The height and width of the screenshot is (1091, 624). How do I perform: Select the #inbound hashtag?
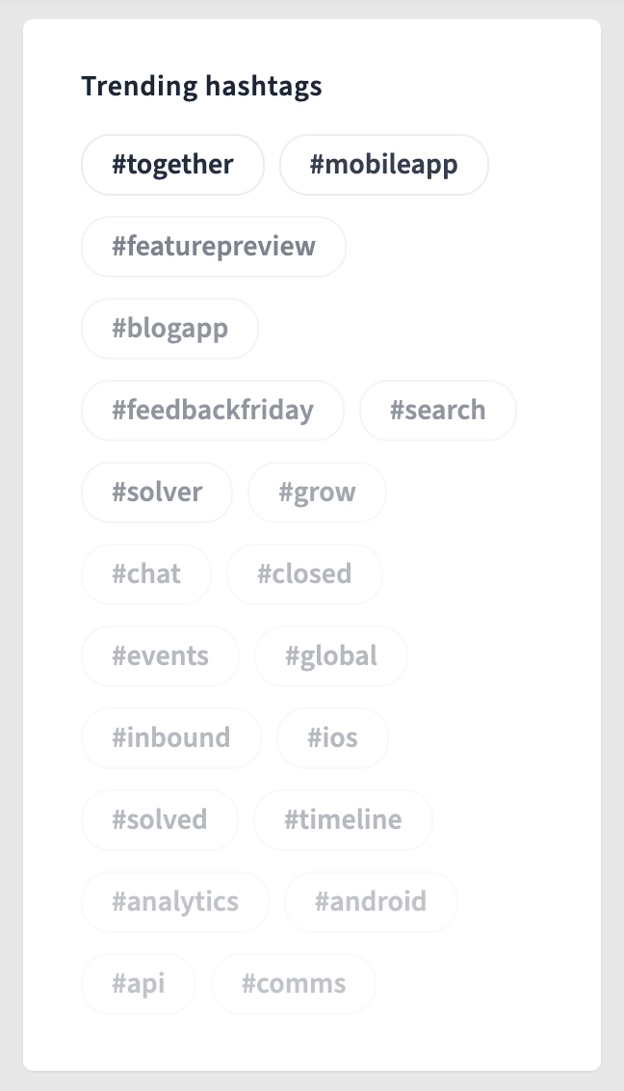pyautogui.click(x=170, y=737)
